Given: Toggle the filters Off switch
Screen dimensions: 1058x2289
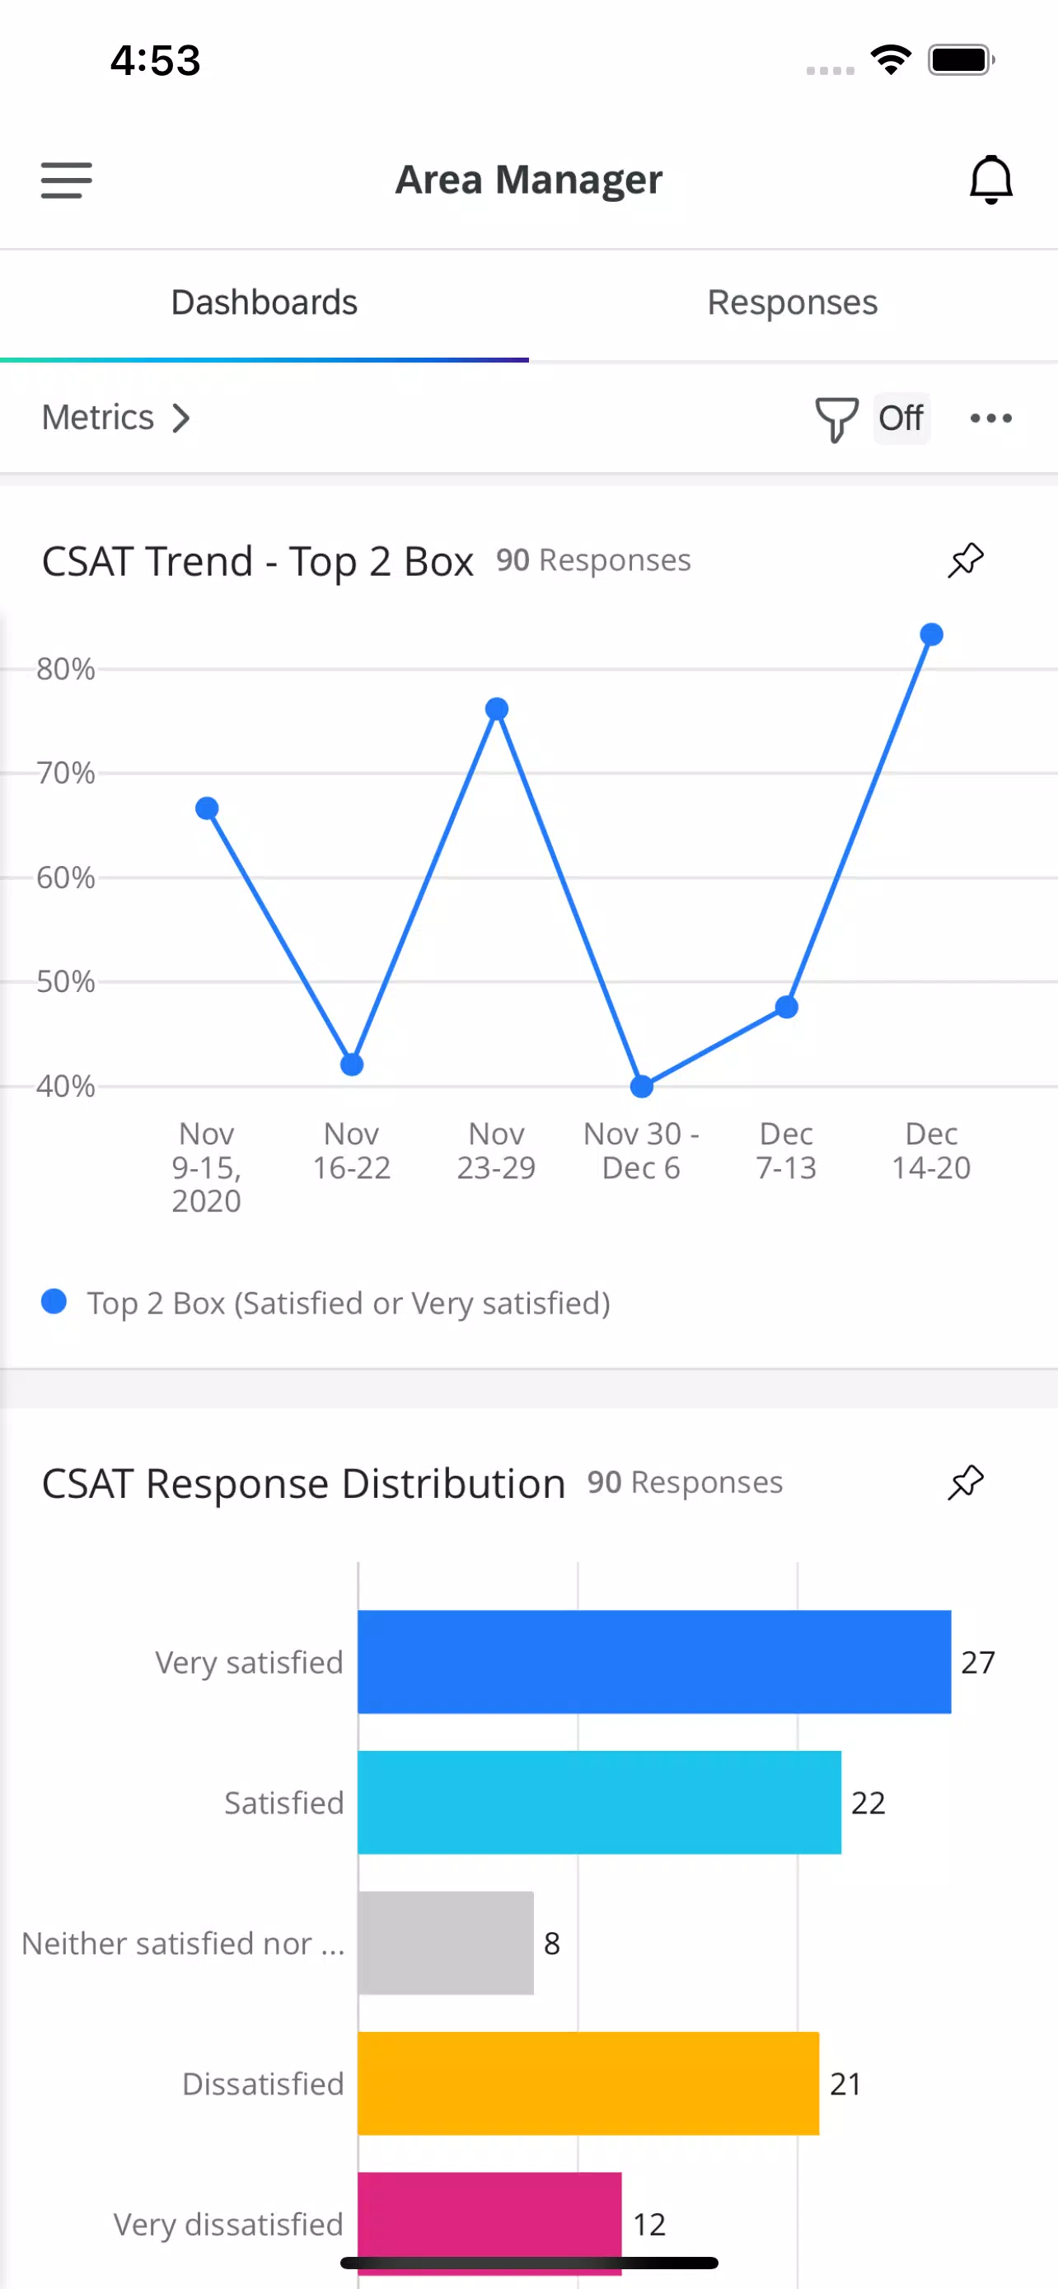Looking at the screenshot, I should point(900,418).
